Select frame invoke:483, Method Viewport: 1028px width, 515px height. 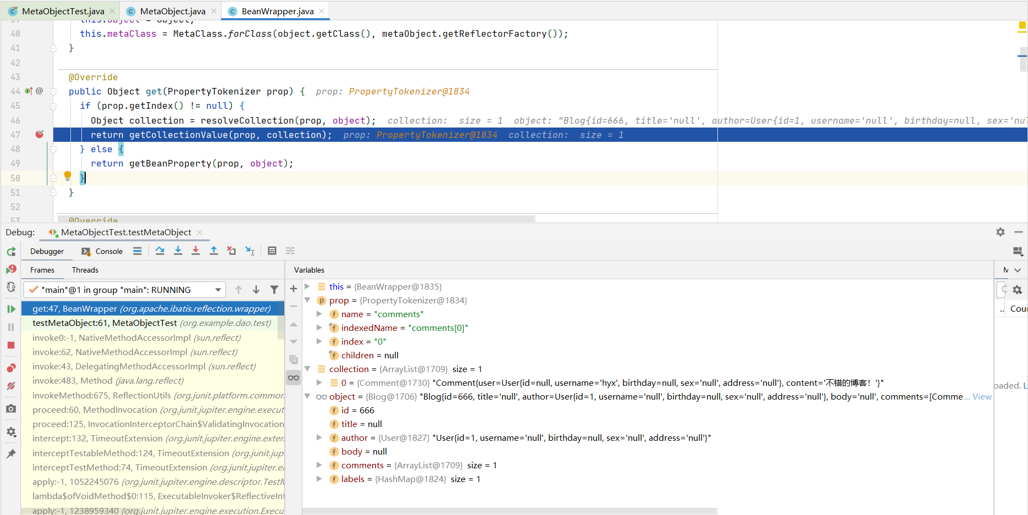(x=153, y=380)
